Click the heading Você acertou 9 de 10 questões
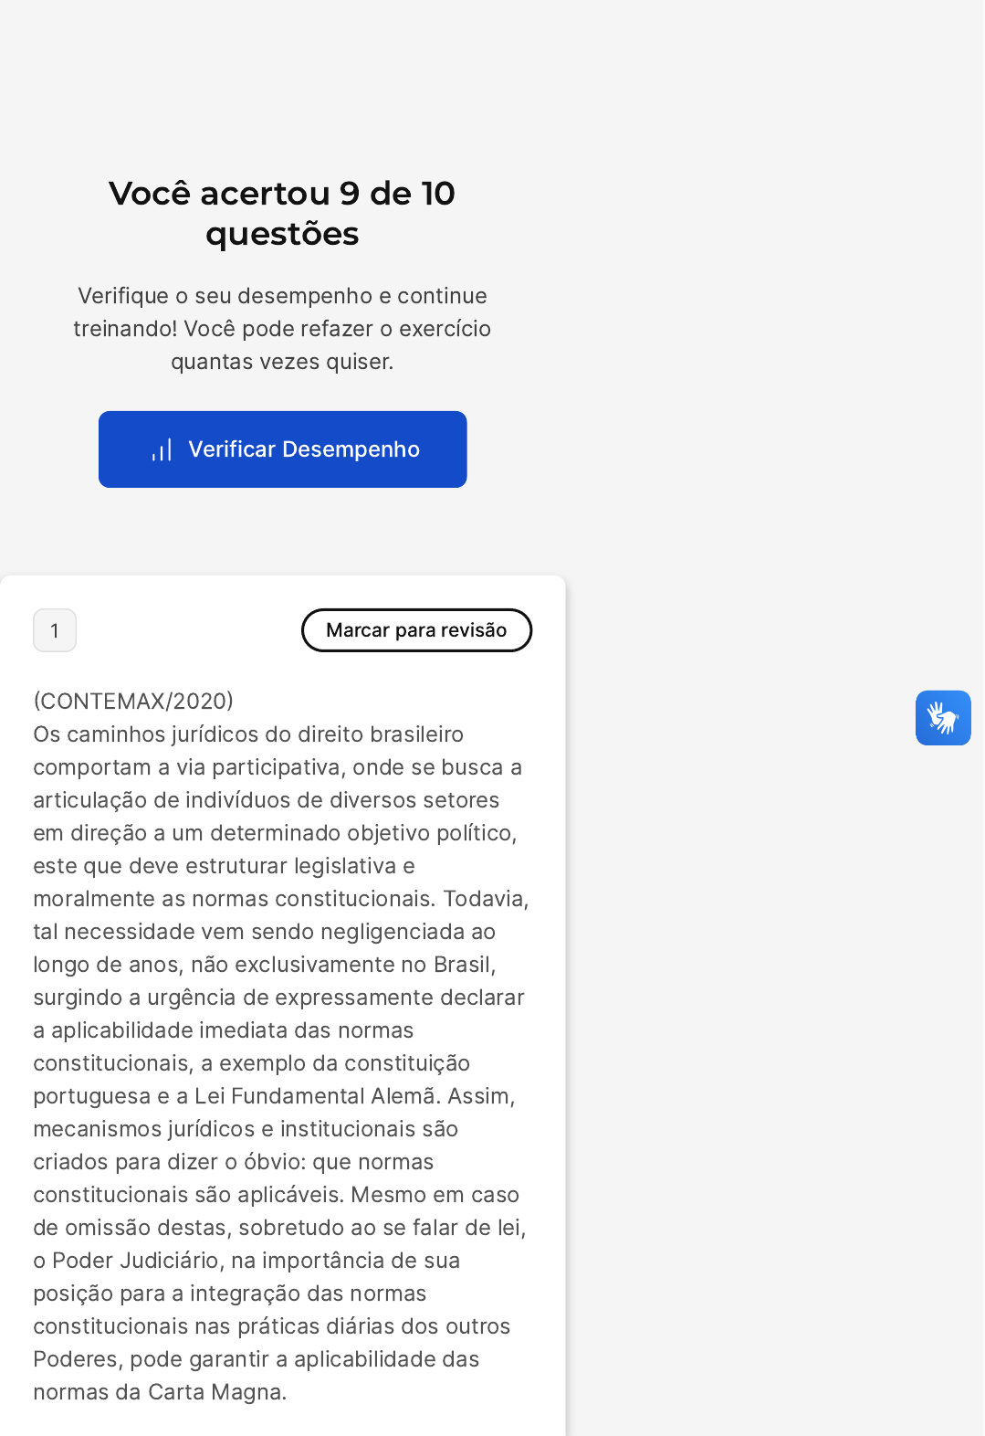This screenshot has width=985, height=1436. (282, 213)
